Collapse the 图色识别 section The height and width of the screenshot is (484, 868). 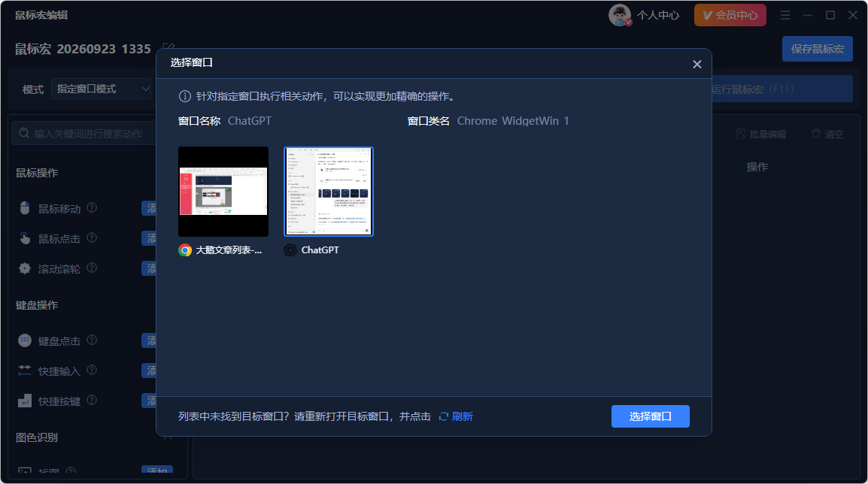[168, 437]
